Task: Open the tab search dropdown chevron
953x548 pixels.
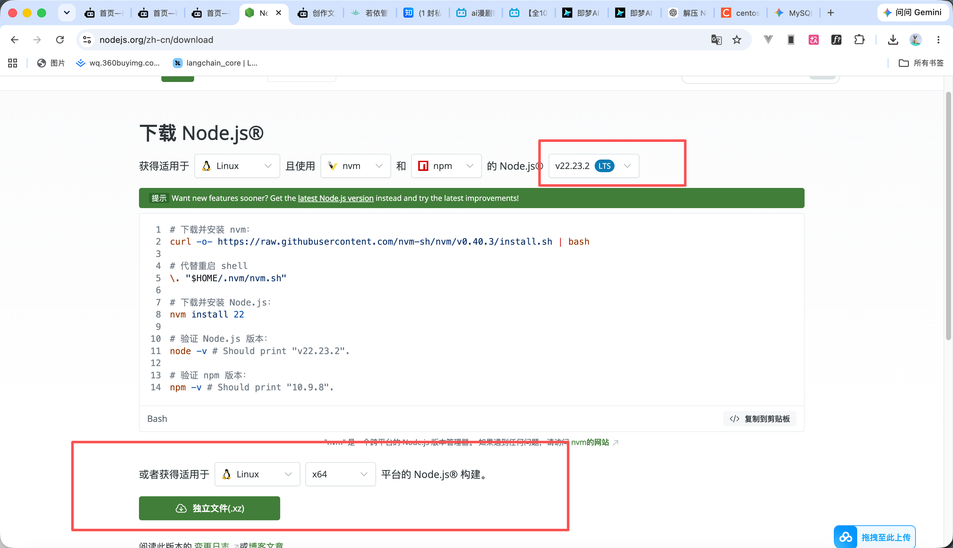Action: click(x=67, y=13)
